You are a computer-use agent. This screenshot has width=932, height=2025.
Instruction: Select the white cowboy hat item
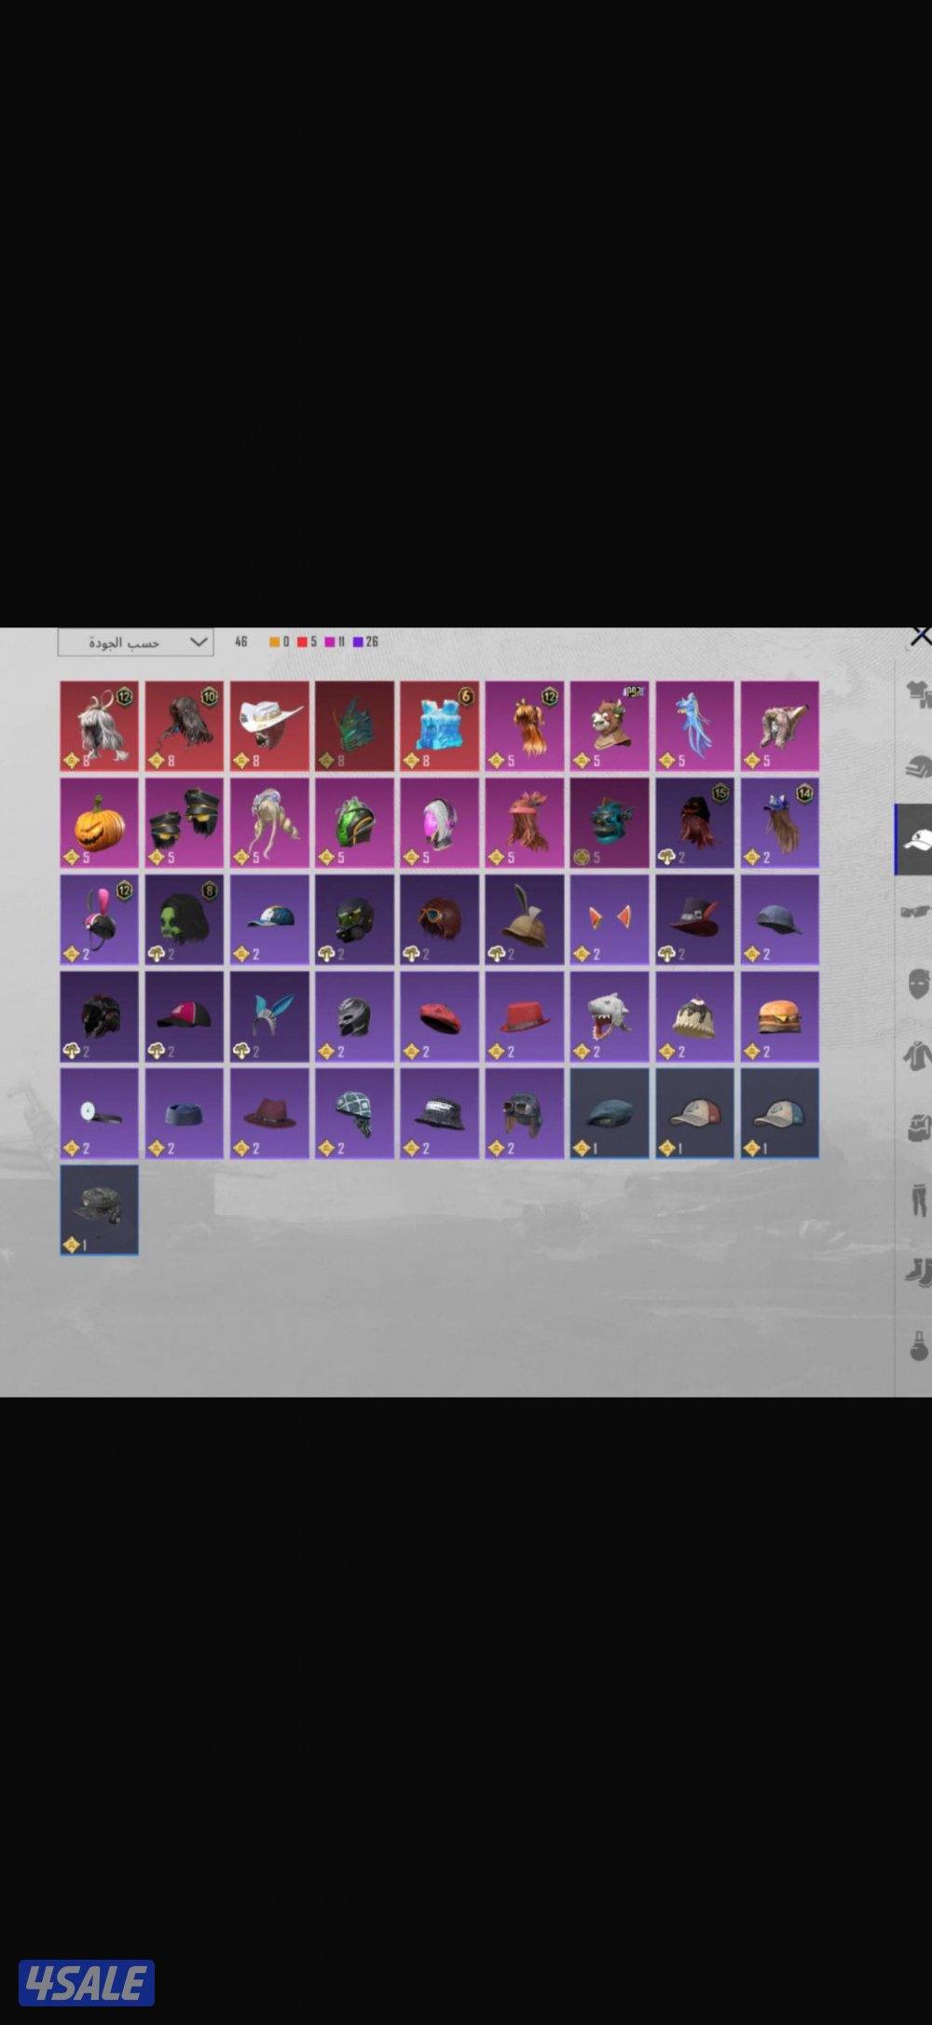[269, 725]
